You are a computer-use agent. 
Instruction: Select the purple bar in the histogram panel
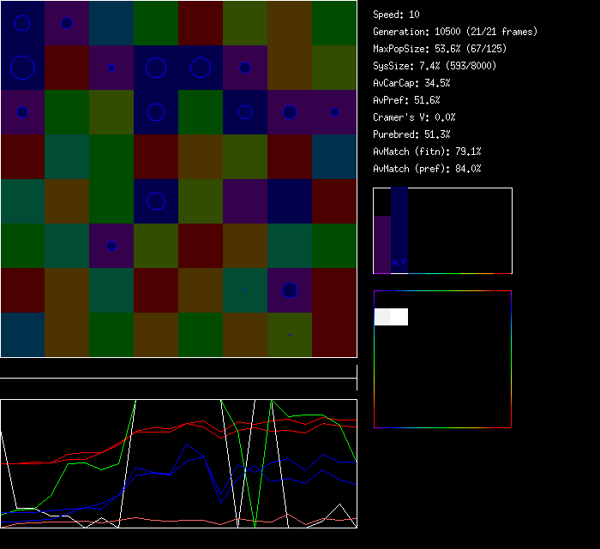(382, 244)
